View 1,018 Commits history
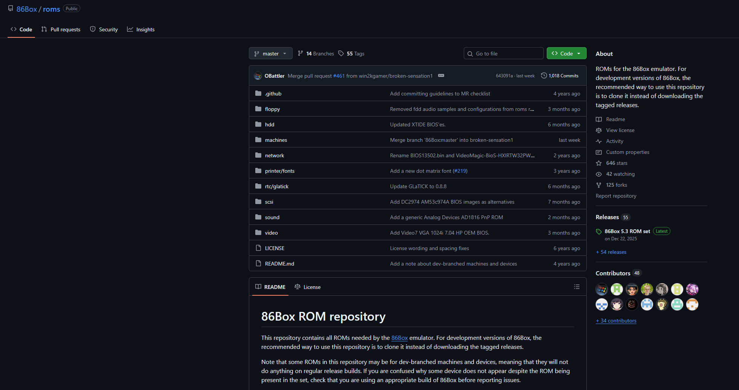The width and height of the screenshot is (739, 390). tap(560, 76)
